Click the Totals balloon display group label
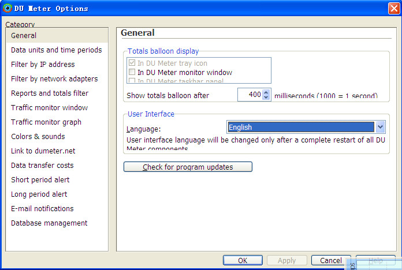402x270 pixels. [163, 51]
